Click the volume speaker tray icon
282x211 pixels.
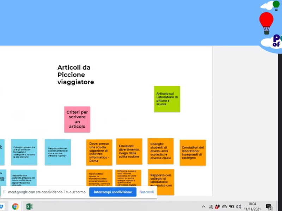[239, 207]
